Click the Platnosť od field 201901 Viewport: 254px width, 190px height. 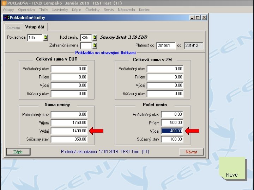tap(166, 45)
